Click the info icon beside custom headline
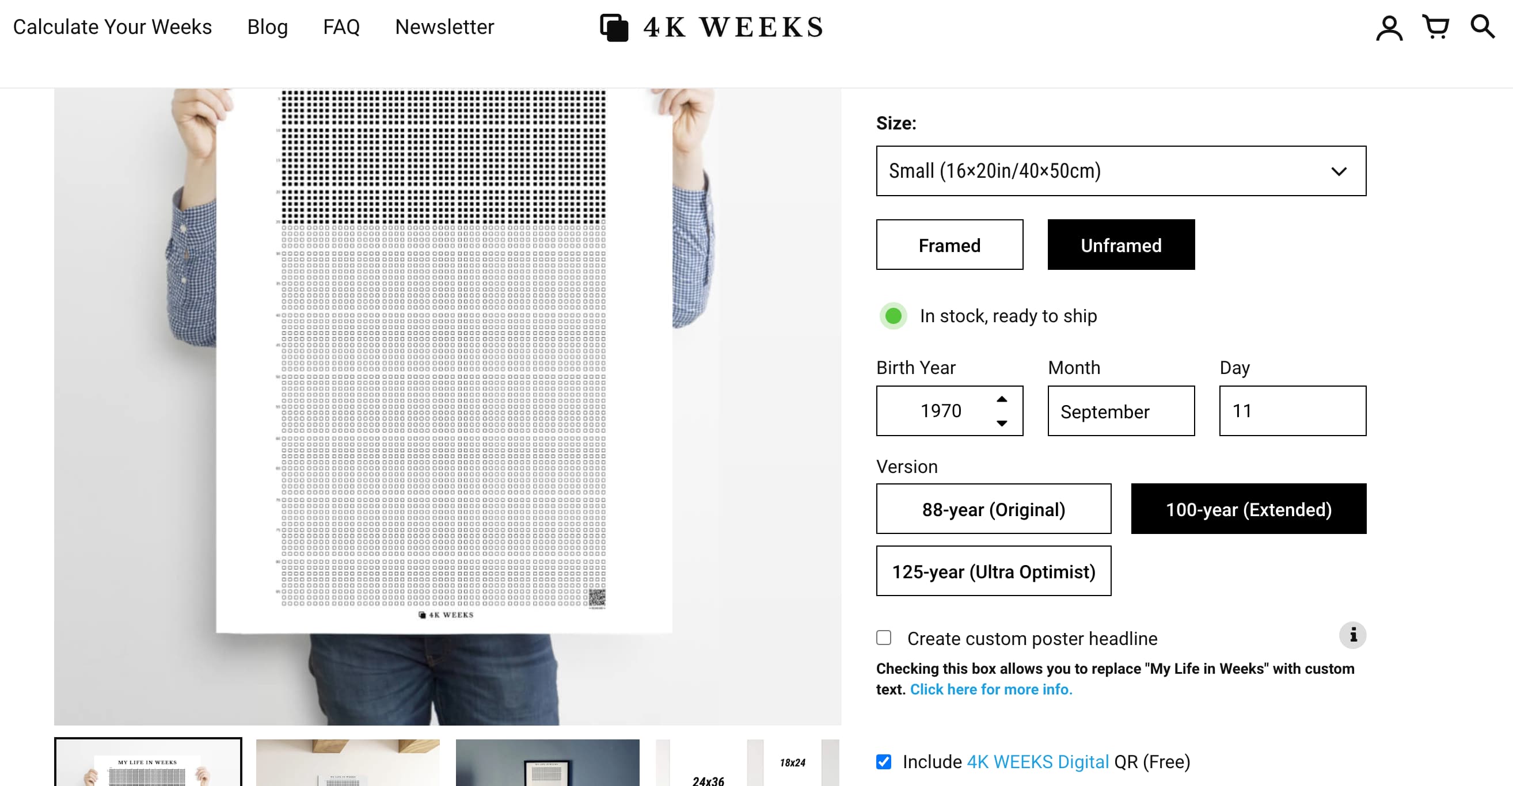The width and height of the screenshot is (1513, 786). click(1352, 635)
